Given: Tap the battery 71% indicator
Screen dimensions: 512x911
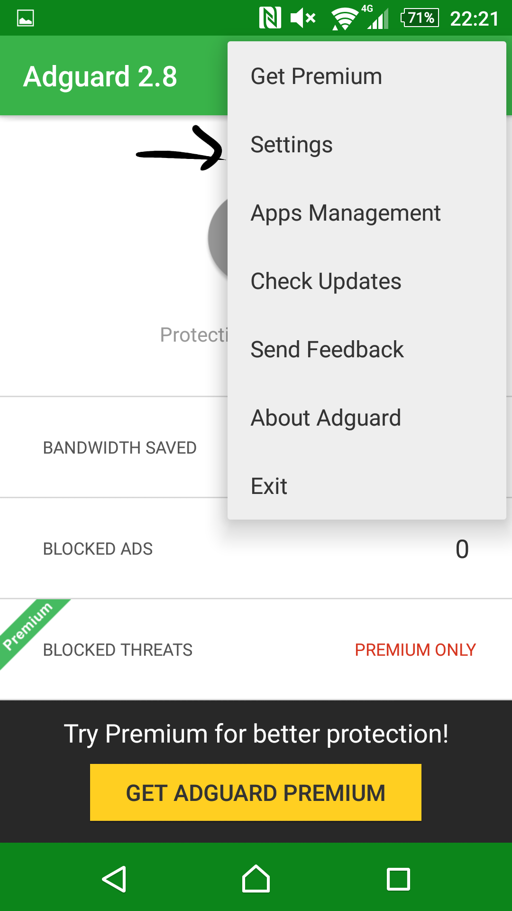Looking at the screenshot, I should point(420,18).
